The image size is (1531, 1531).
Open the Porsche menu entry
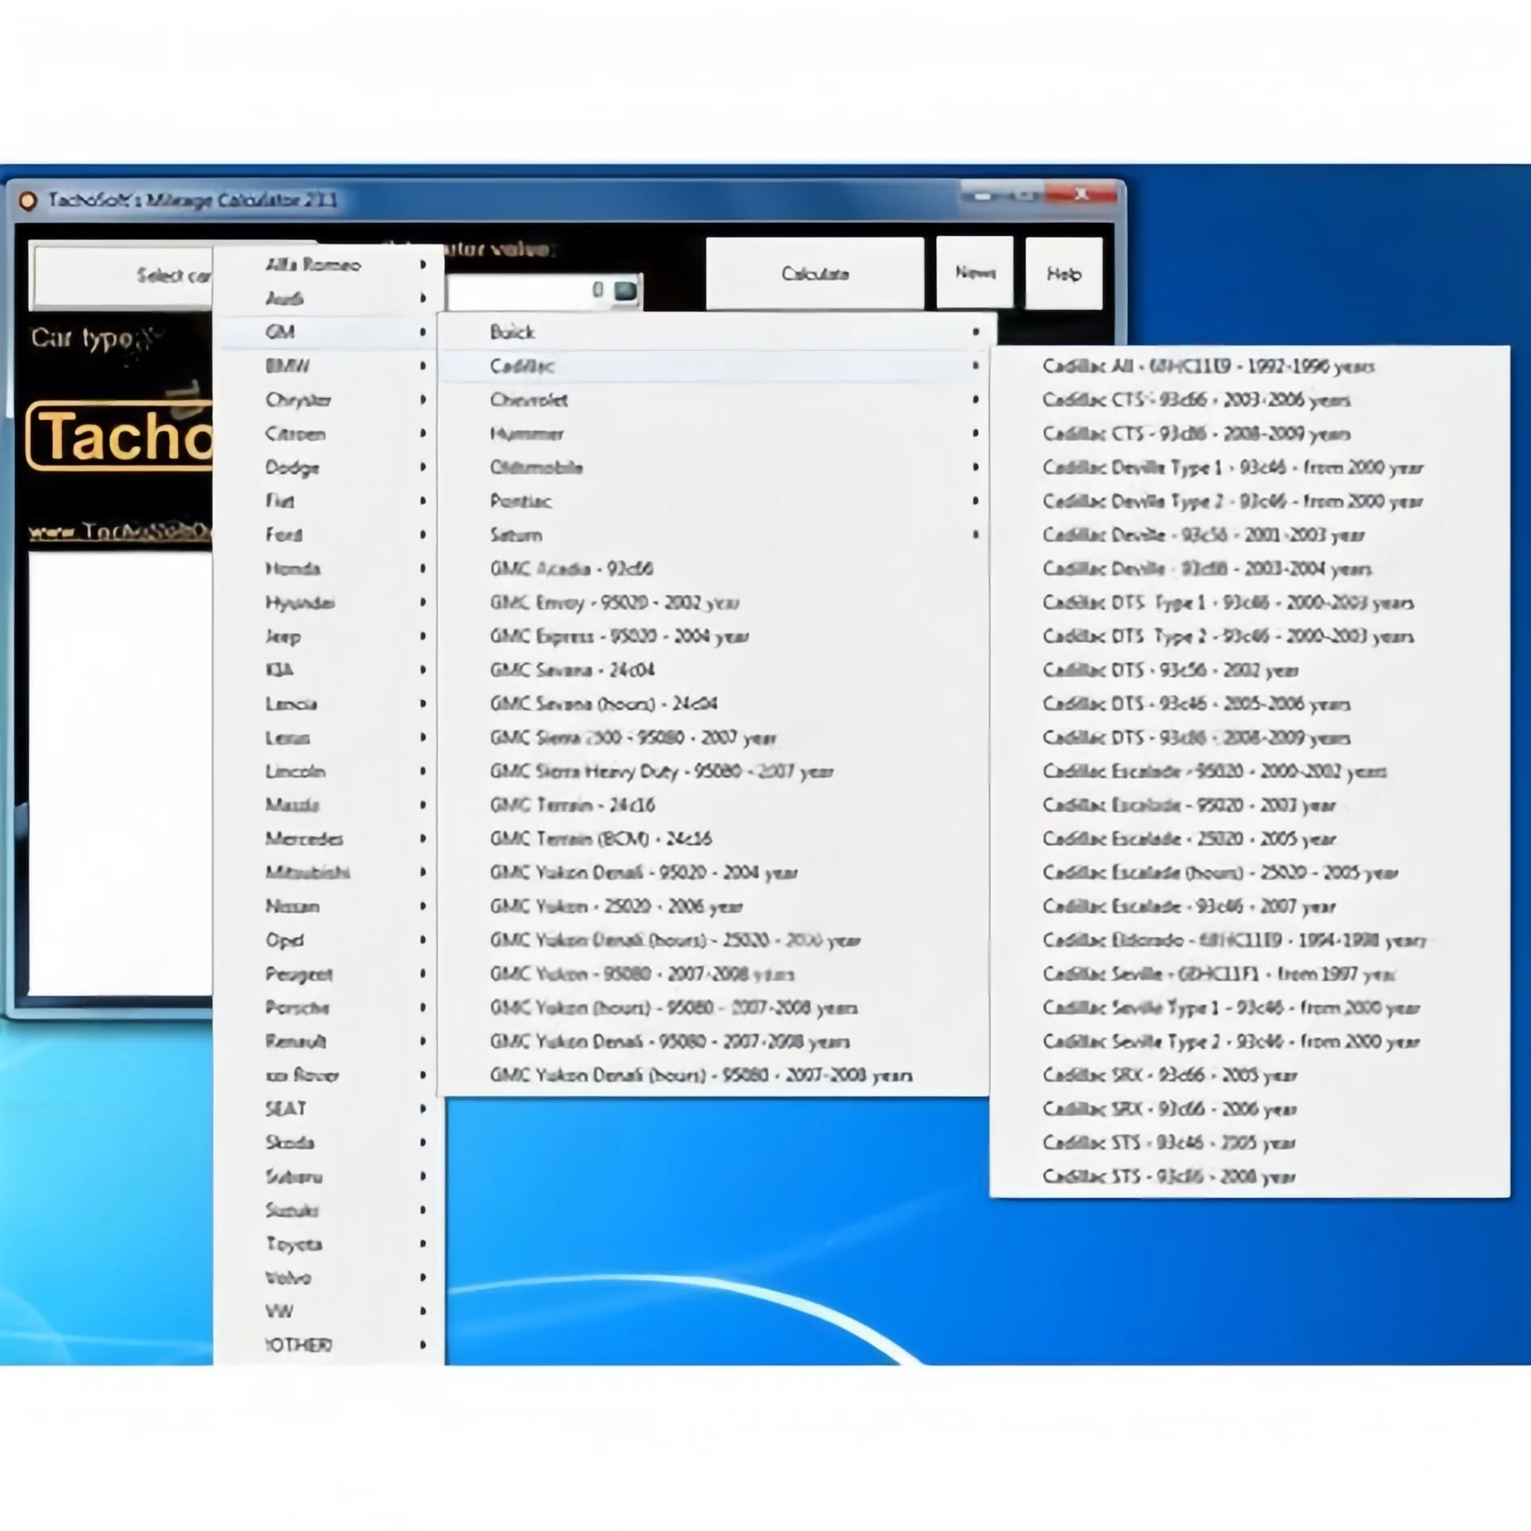329,1008
